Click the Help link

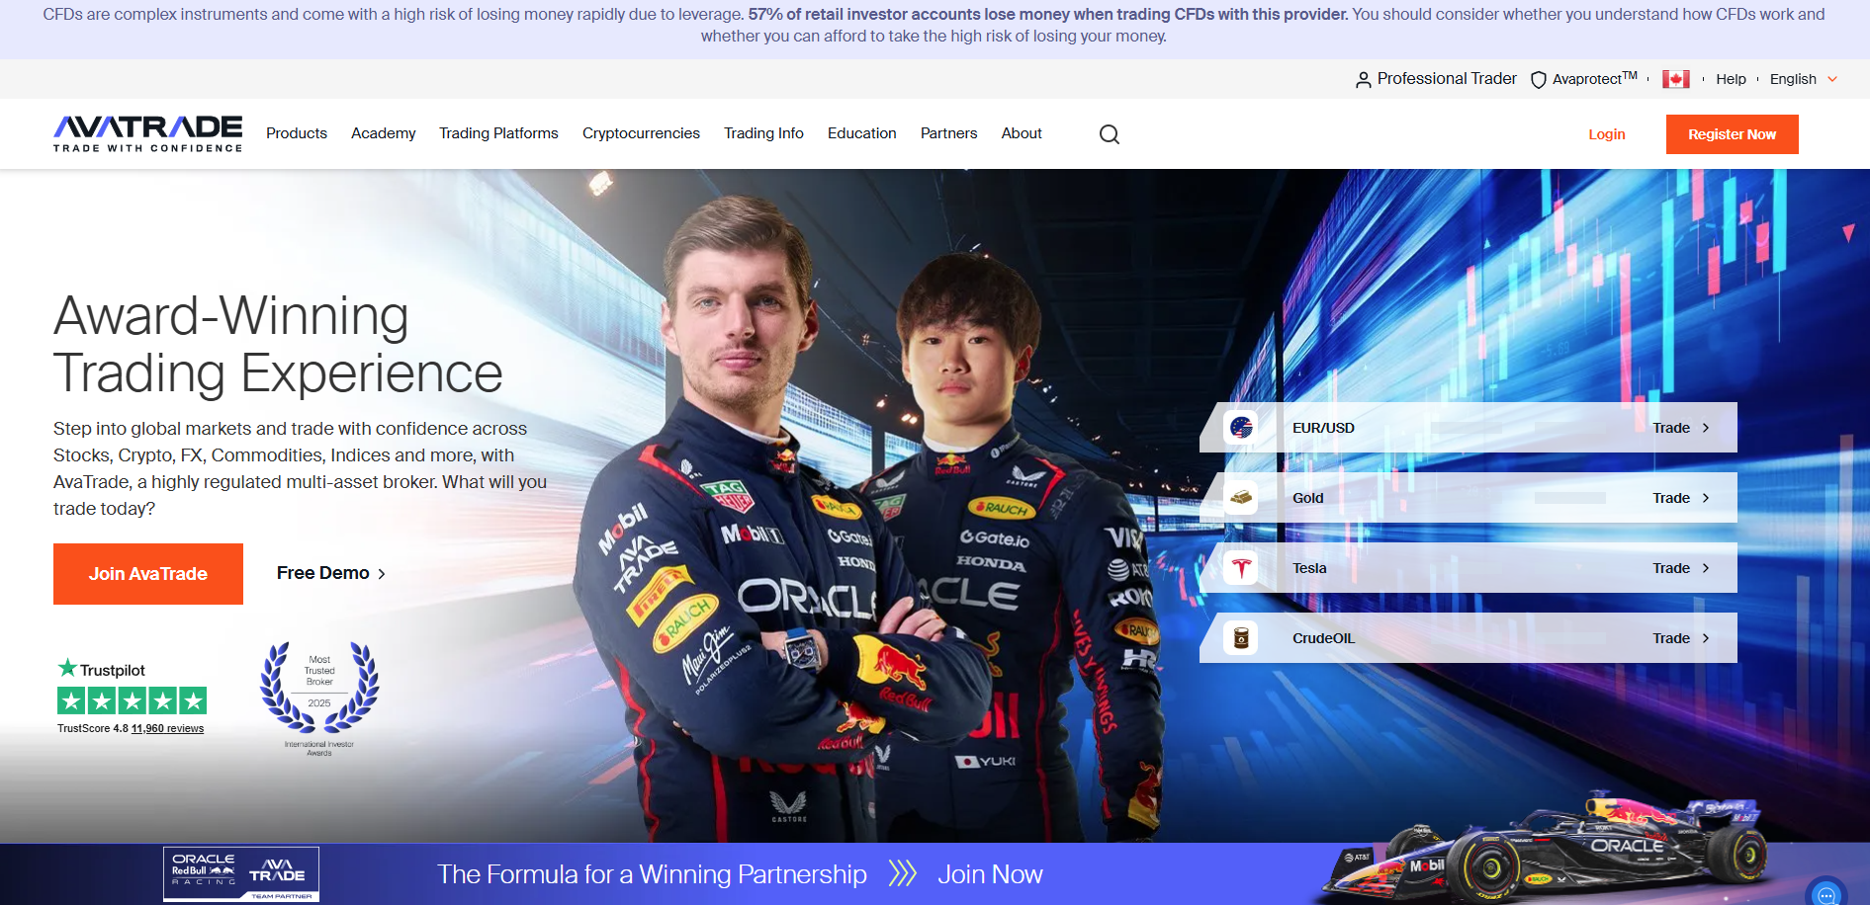tap(1731, 79)
